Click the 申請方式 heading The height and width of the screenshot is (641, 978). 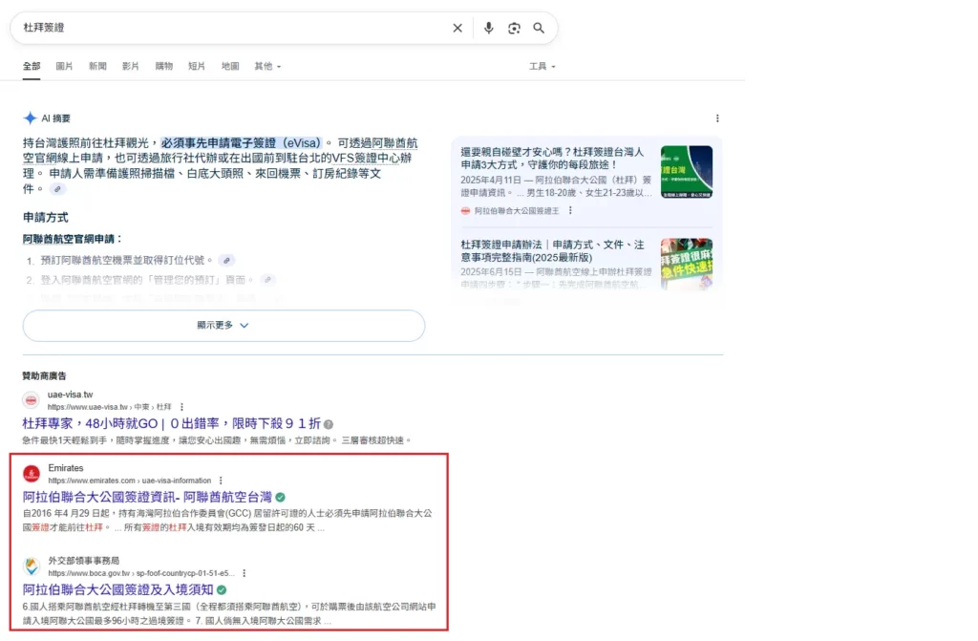click(x=46, y=218)
